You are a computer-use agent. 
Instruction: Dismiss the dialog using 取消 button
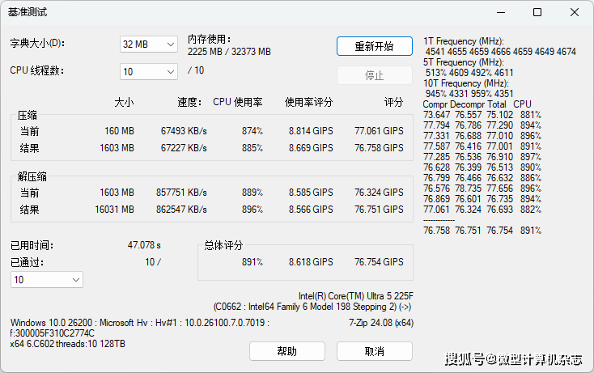coord(374,351)
